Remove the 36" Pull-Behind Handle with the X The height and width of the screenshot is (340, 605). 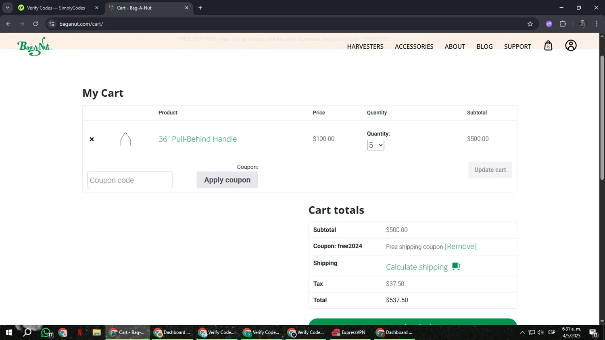[x=92, y=139]
